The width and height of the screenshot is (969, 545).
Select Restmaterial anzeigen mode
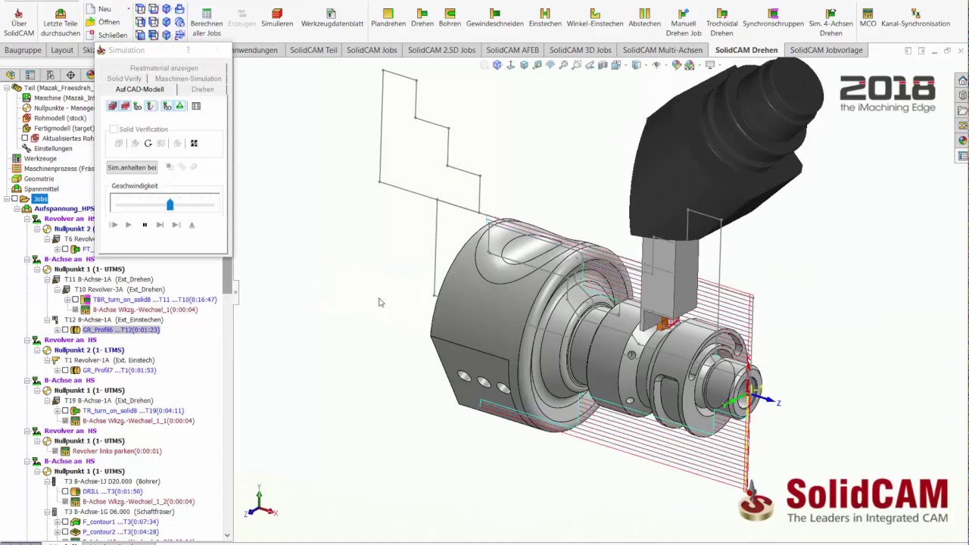(x=164, y=68)
